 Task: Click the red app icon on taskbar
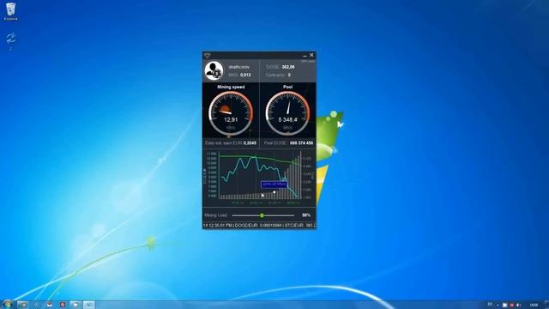[63, 305]
